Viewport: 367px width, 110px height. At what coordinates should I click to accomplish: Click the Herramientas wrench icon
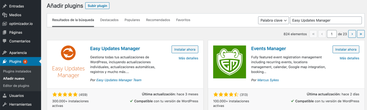pos(5,104)
